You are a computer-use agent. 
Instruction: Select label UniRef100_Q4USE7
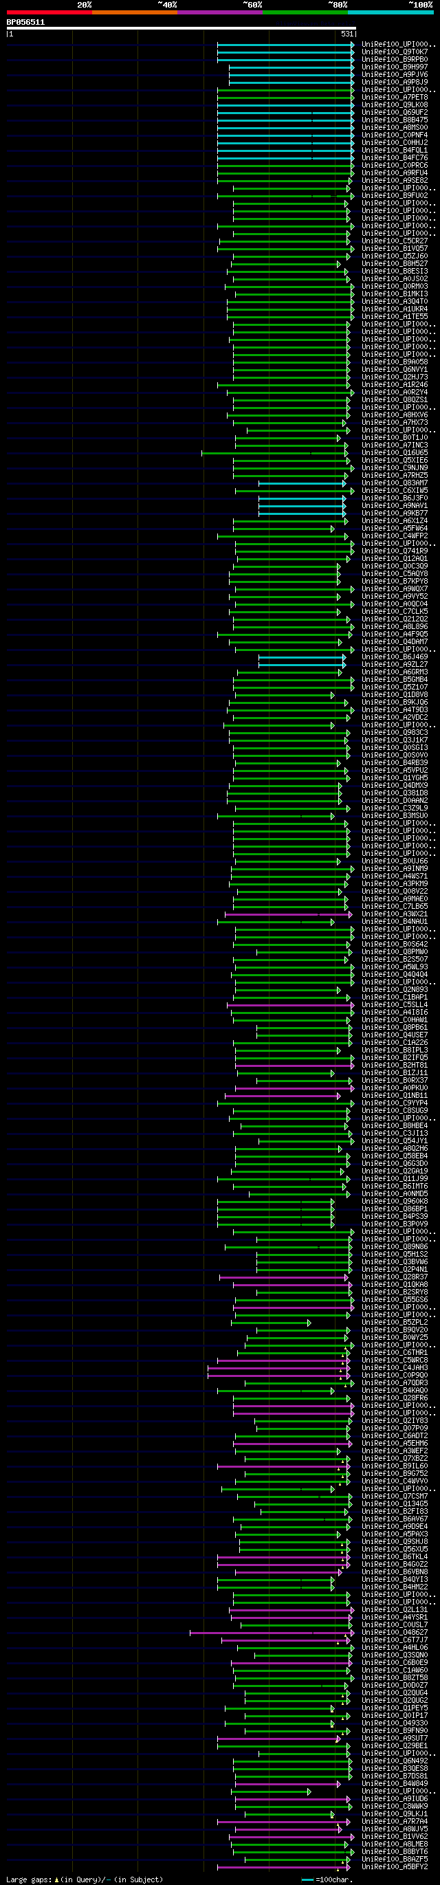click(395, 1035)
